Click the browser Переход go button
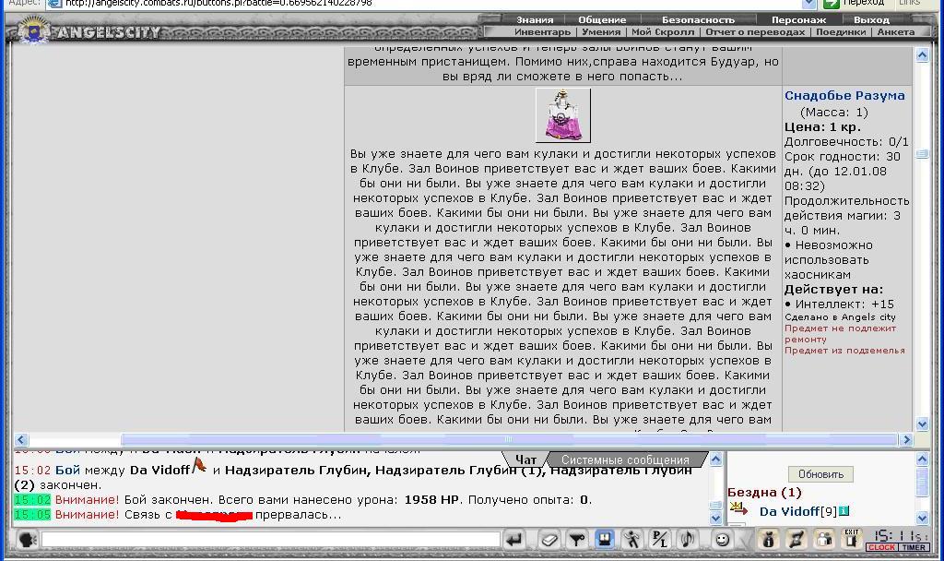The height and width of the screenshot is (561, 944). coord(853,3)
